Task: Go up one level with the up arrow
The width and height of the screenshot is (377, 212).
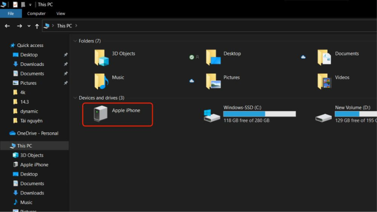Action: click(37, 26)
